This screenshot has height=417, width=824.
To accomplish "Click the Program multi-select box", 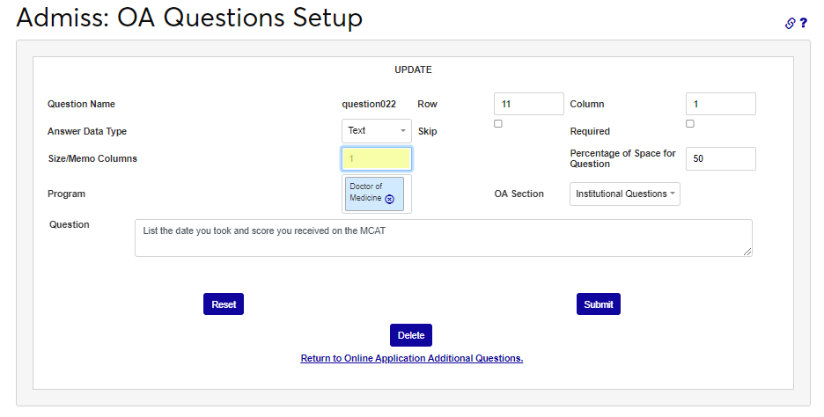I will pos(376,194).
